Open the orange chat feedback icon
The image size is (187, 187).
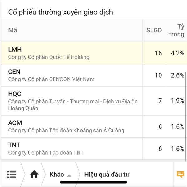point(180,175)
